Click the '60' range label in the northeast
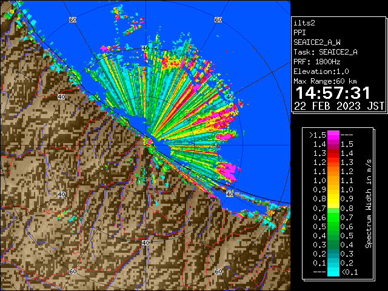 click(218, 19)
